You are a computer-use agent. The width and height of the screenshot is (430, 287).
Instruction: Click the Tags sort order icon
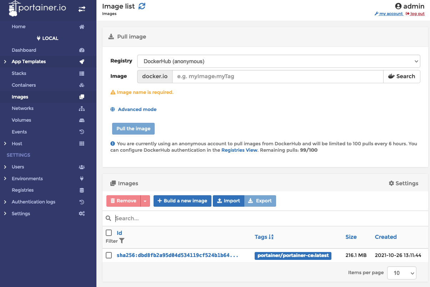pos(271,237)
